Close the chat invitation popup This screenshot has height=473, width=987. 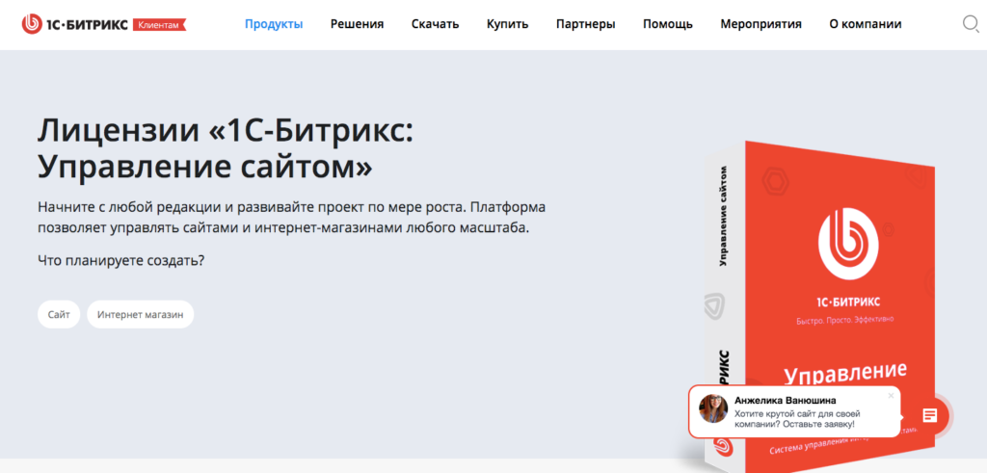pyautogui.click(x=891, y=395)
